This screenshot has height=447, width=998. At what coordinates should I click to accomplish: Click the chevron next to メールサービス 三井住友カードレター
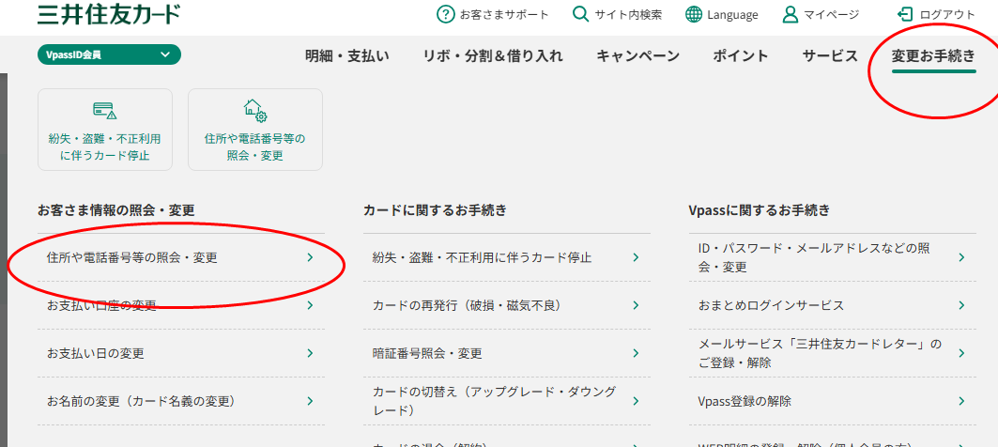point(961,353)
